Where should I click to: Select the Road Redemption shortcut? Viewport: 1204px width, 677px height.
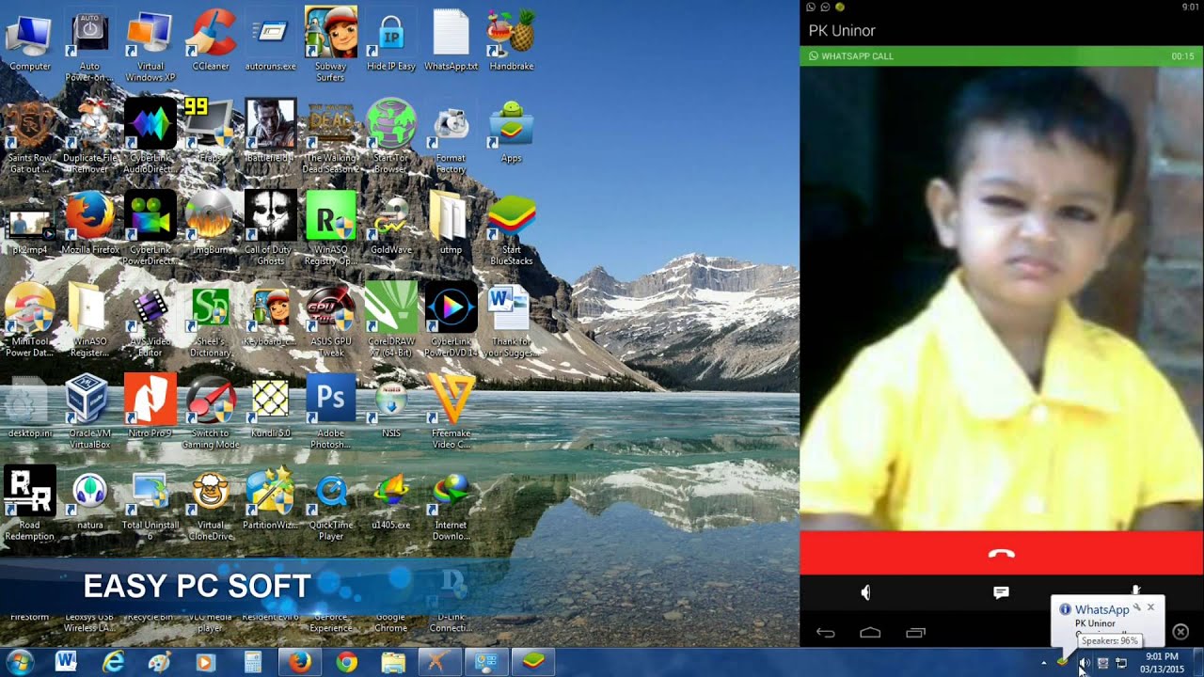tap(30, 504)
